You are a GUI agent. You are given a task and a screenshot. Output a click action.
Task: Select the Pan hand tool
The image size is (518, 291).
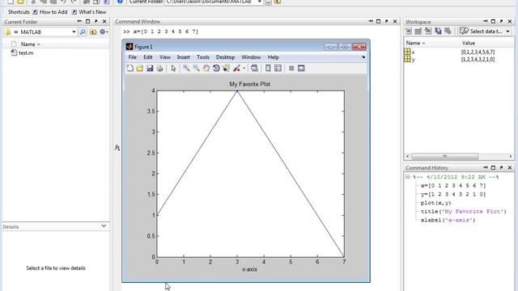point(206,68)
